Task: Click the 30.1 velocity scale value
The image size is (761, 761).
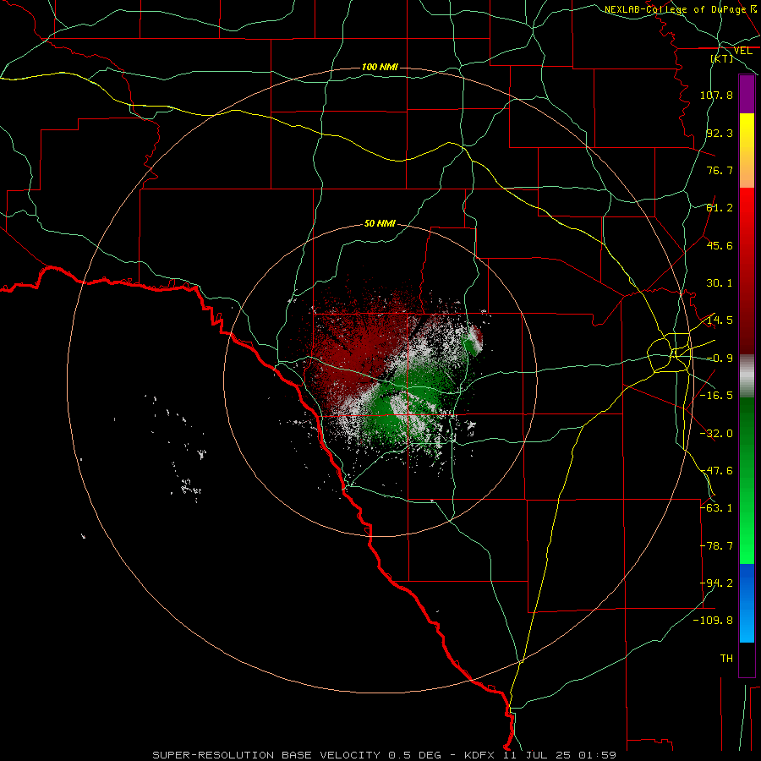Action: (720, 283)
